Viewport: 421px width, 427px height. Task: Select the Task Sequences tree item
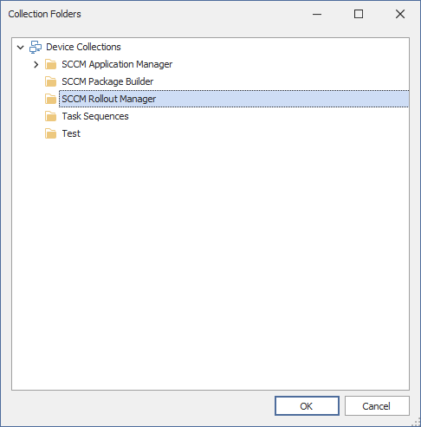[x=95, y=116]
